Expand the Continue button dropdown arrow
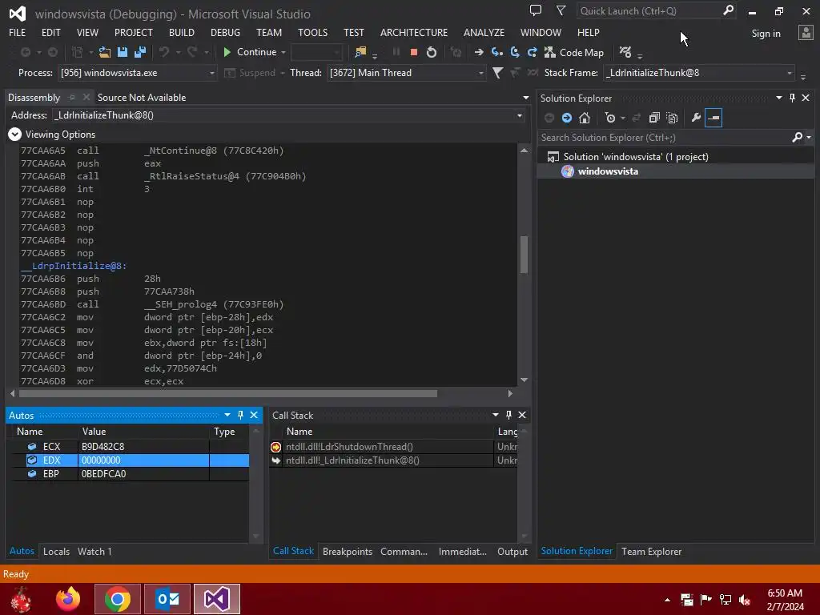This screenshot has height=615, width=820. pos(283,52)
